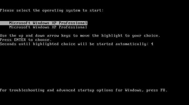Click the words "arrow keys" in the instructions
189x105 pixels.
coord(59,36)
